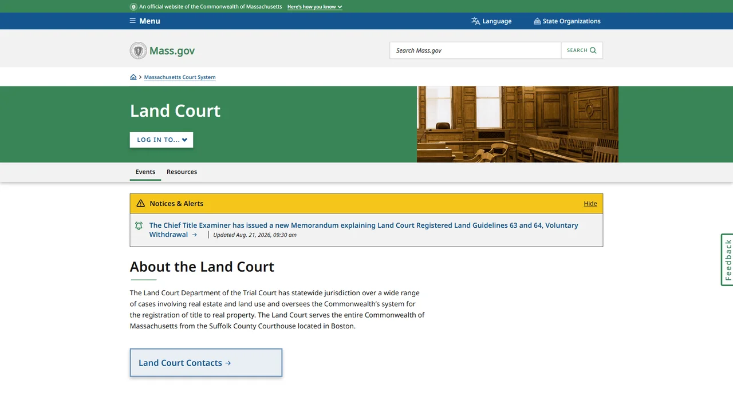
Task: Click the official website of the Commonwealth text
Action: tap(211, 7)
